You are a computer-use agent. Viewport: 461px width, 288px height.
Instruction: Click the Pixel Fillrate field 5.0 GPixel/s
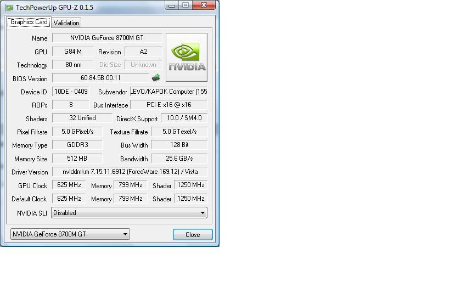coord(77,131)
